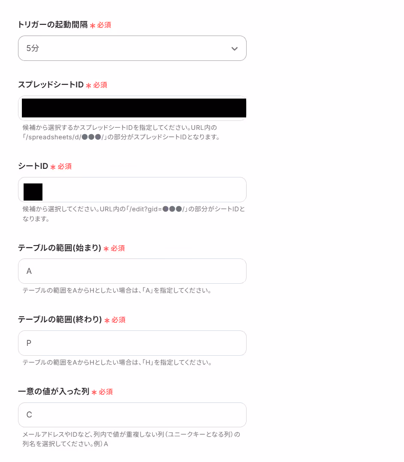404x462 pixels.
Task: Click the テーブルの範囲(始まり) label
Action: click(x=60, y=248)
